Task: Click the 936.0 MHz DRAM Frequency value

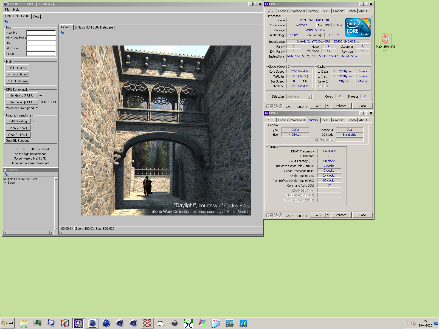Action: tap(329, 151)
